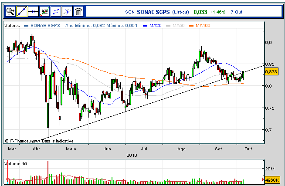Toggle the MA50 moving average legend
This screenshot has height=186, width=285.
point(178,26)
